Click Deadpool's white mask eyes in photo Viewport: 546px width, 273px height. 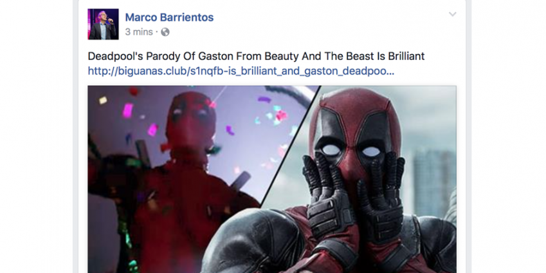point(351,150)
